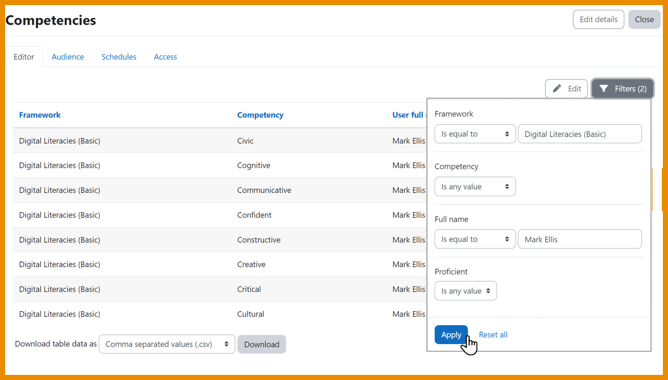Sort by Competency column header
The image size is (668, 380).
coord(261,115)
